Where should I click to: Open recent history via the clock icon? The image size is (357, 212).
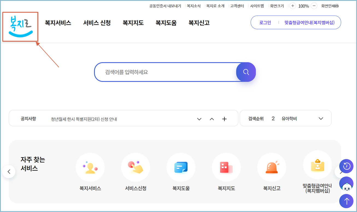click(346, 166)
